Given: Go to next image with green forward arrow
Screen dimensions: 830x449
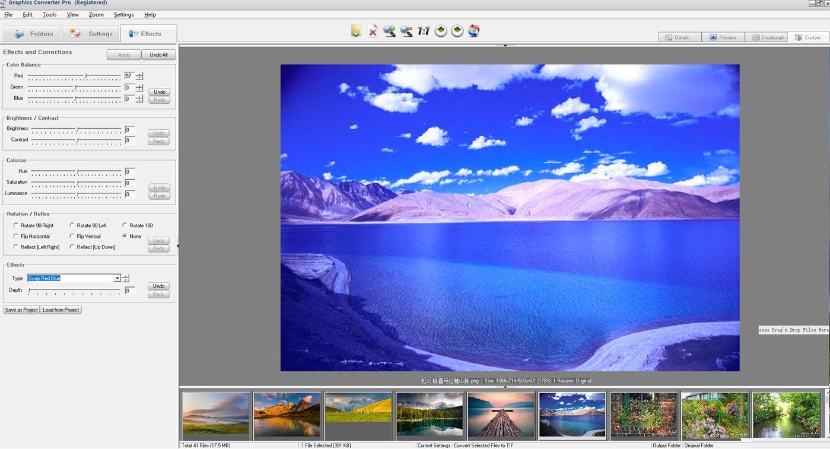Looking at the screenshot, I should pyautogui.click(x=457, y=30).
